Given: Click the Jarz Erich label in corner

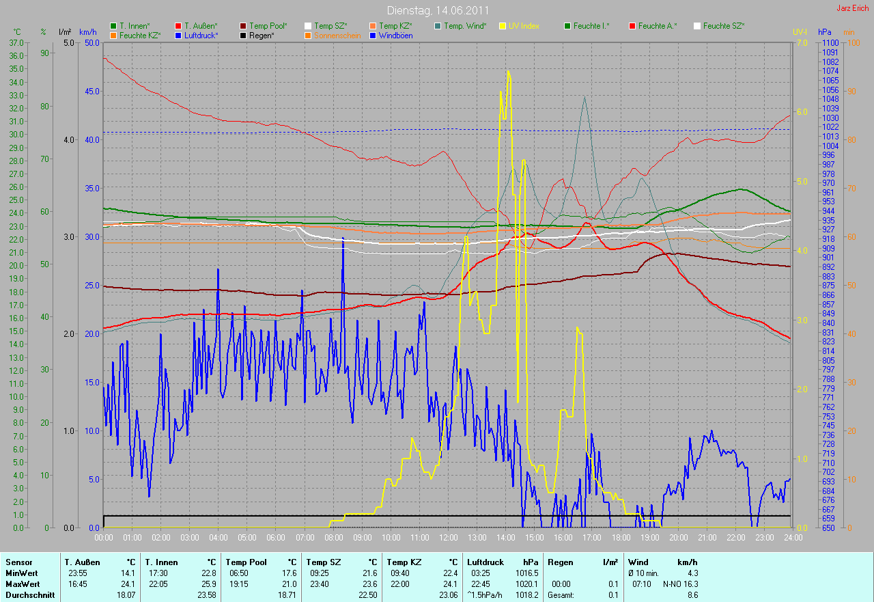Looking at the screenshot, I should pyautogui.click(x=854, y=8).
